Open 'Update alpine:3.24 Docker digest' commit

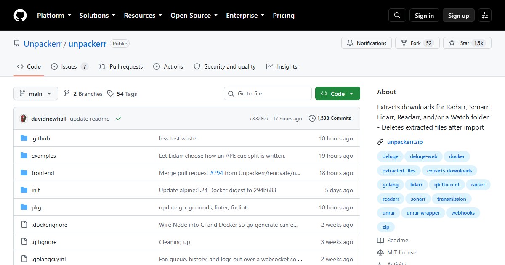pyautogui.click(x=218, y=190)
